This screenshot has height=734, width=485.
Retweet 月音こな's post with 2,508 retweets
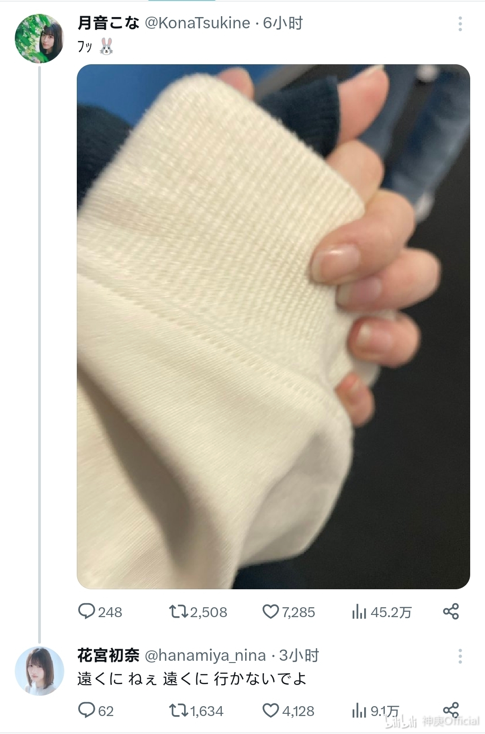198,612
